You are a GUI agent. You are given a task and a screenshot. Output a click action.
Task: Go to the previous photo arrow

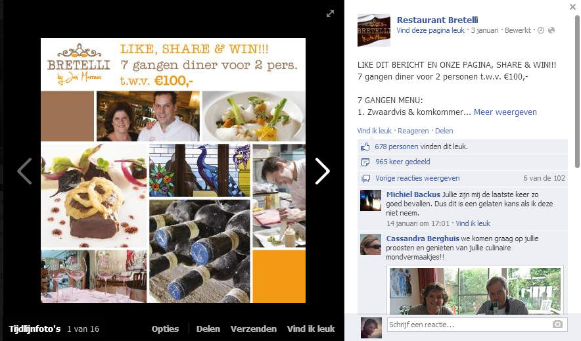tap(24, 171)
